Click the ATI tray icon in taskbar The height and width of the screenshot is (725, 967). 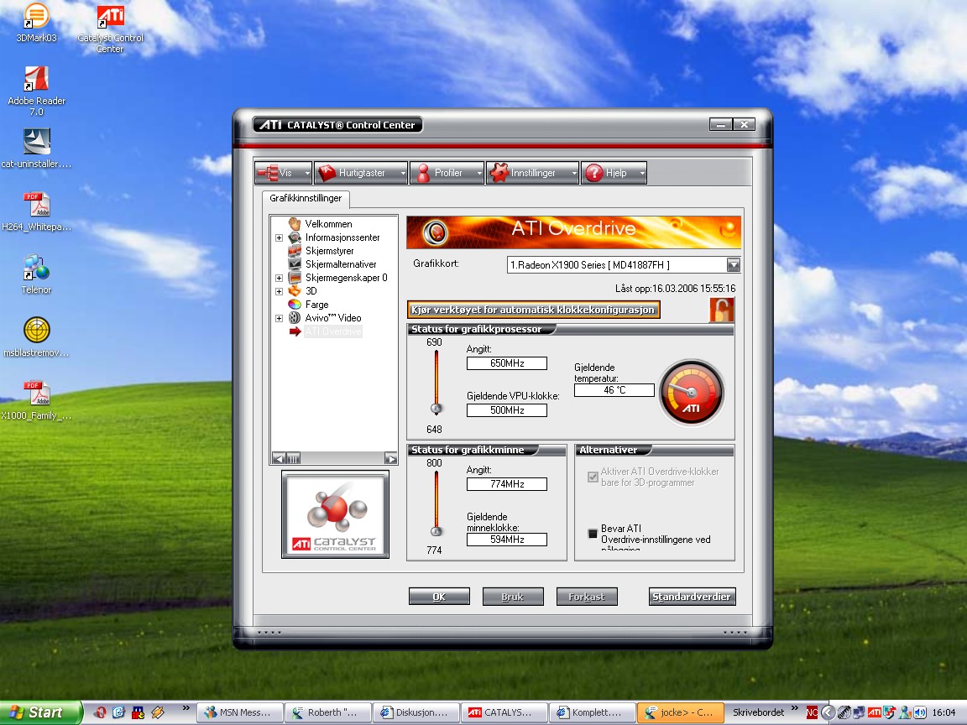click(874, 712)
